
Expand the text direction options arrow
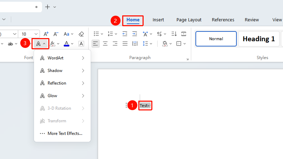[x=165, y=34]
